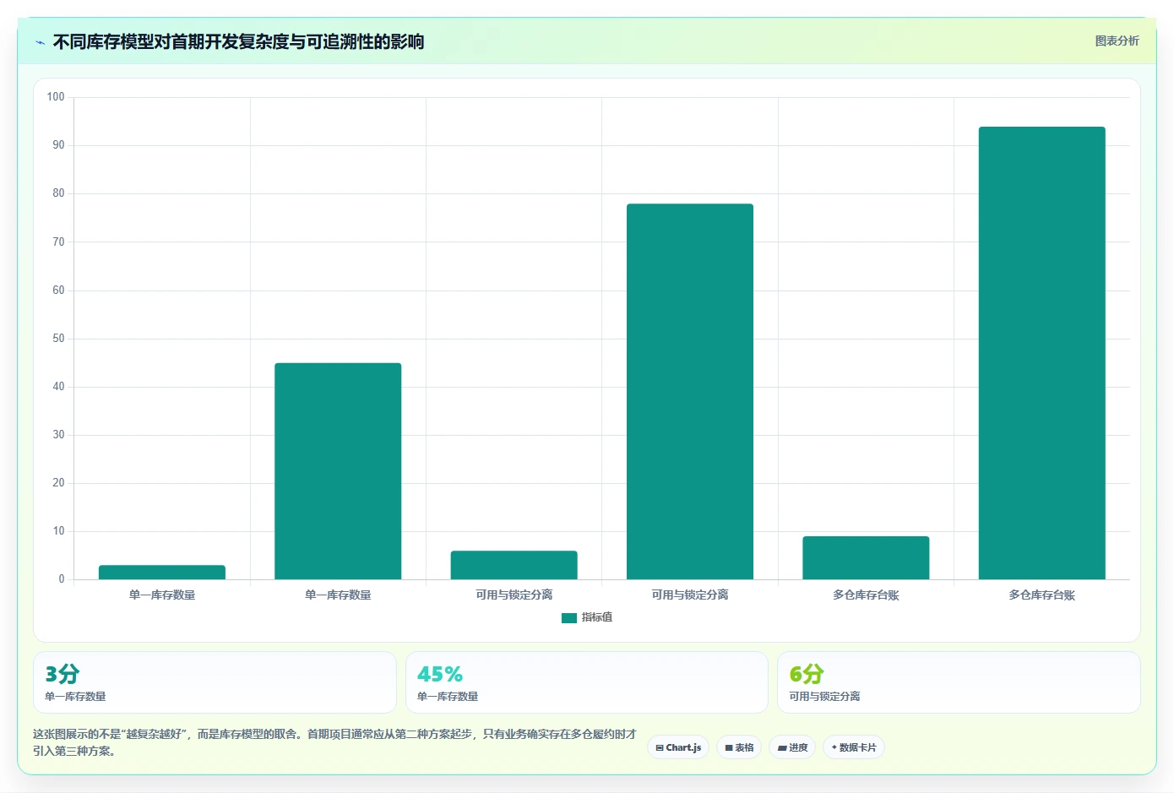Select the 表格 tag
Viewport: 1174px width, 793px height.
coord(739,747)
